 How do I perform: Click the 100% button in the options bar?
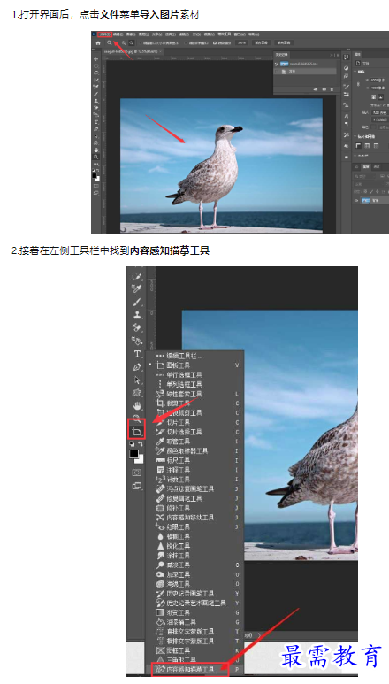241,42
